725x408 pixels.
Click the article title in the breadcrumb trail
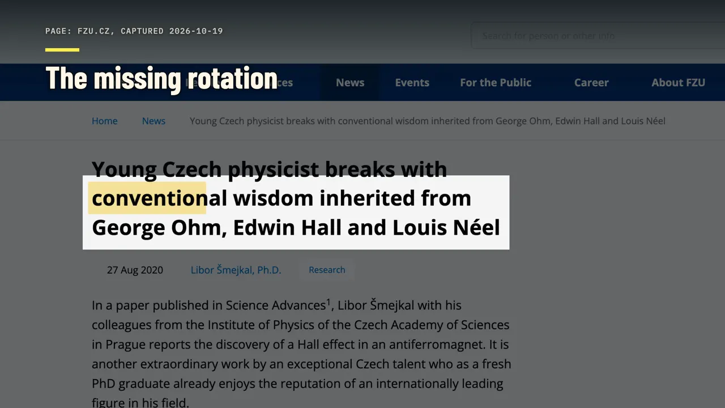click(427, 121)
